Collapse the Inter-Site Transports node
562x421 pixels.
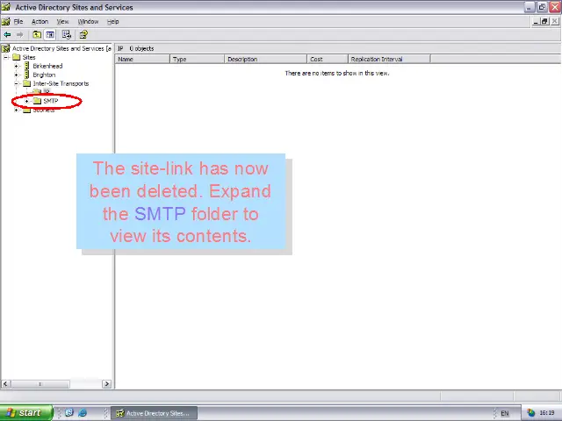tap(16, 83)
